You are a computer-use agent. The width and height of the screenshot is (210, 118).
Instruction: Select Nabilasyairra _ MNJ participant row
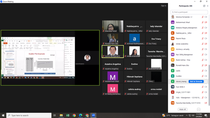[x=189, y=33]
